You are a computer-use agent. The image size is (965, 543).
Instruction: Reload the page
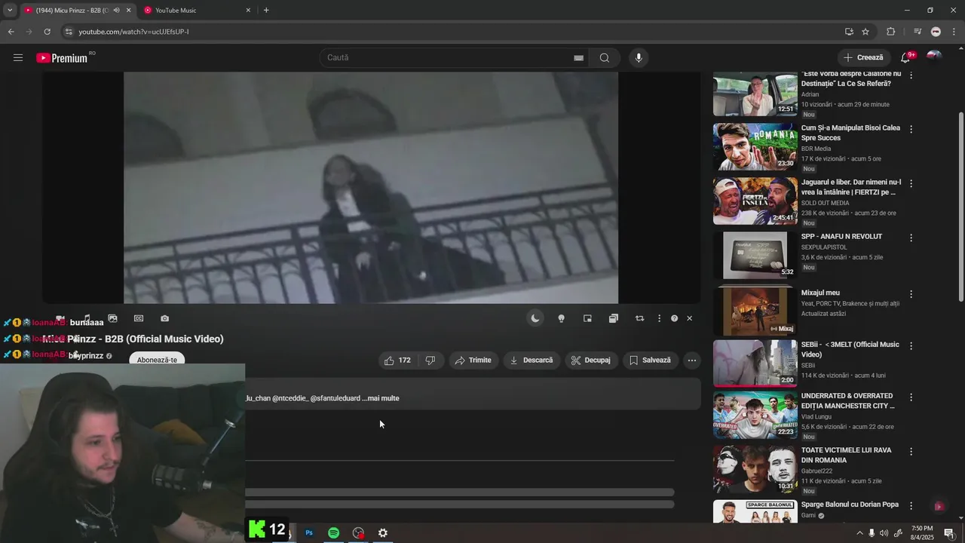coord(47,32)
